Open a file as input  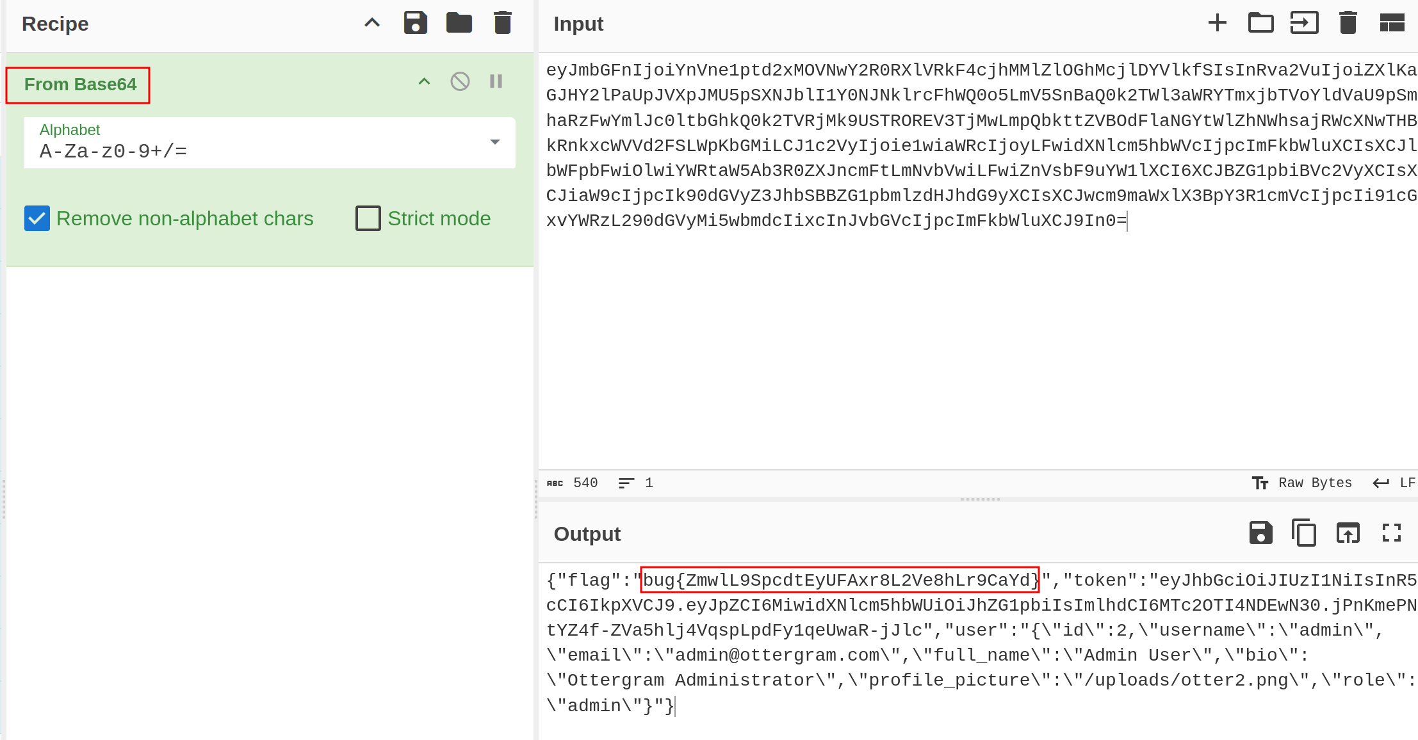tap(1304, 23)
